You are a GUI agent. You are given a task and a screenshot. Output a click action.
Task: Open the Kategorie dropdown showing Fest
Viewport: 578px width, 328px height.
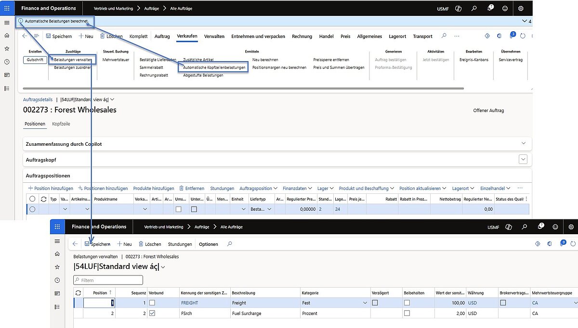366,303
